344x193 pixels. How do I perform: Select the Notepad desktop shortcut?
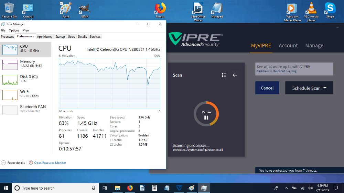(x=217, y=11)
